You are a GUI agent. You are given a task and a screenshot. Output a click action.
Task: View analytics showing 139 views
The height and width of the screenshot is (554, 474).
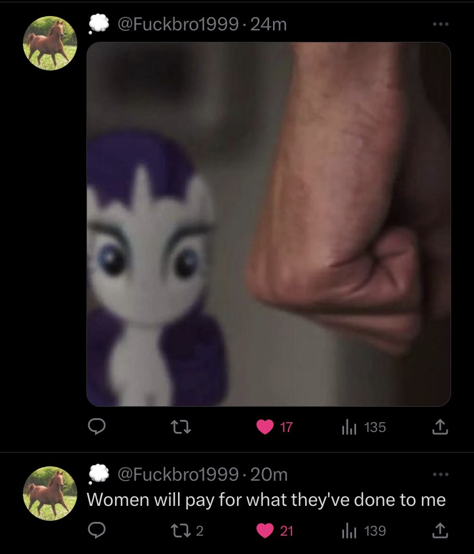[x=364, y=531]
